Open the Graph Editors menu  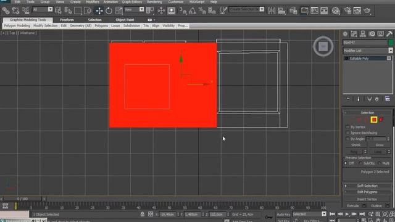pos(131,2)
